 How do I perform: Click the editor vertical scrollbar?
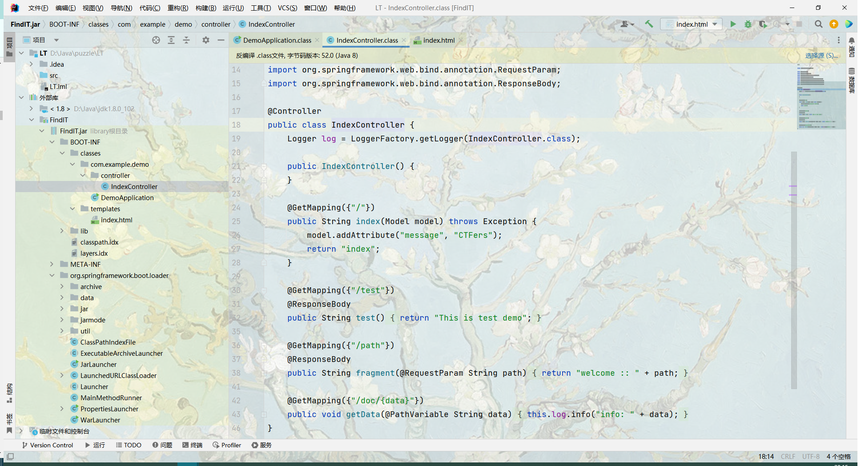[x=794, y=267]
